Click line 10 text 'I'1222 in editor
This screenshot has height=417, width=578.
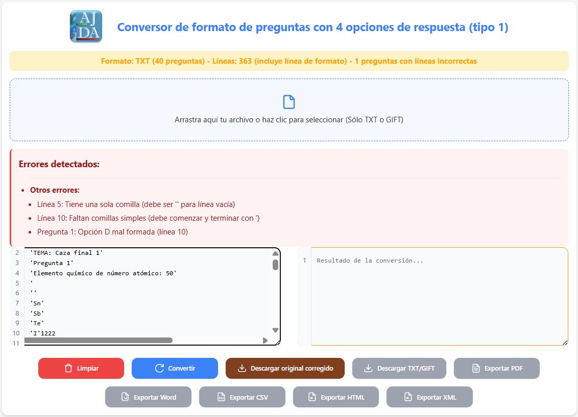point(43,333)
